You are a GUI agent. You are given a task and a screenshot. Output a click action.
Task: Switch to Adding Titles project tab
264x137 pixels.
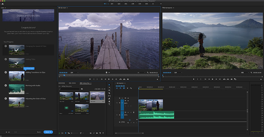click(85, 83)
